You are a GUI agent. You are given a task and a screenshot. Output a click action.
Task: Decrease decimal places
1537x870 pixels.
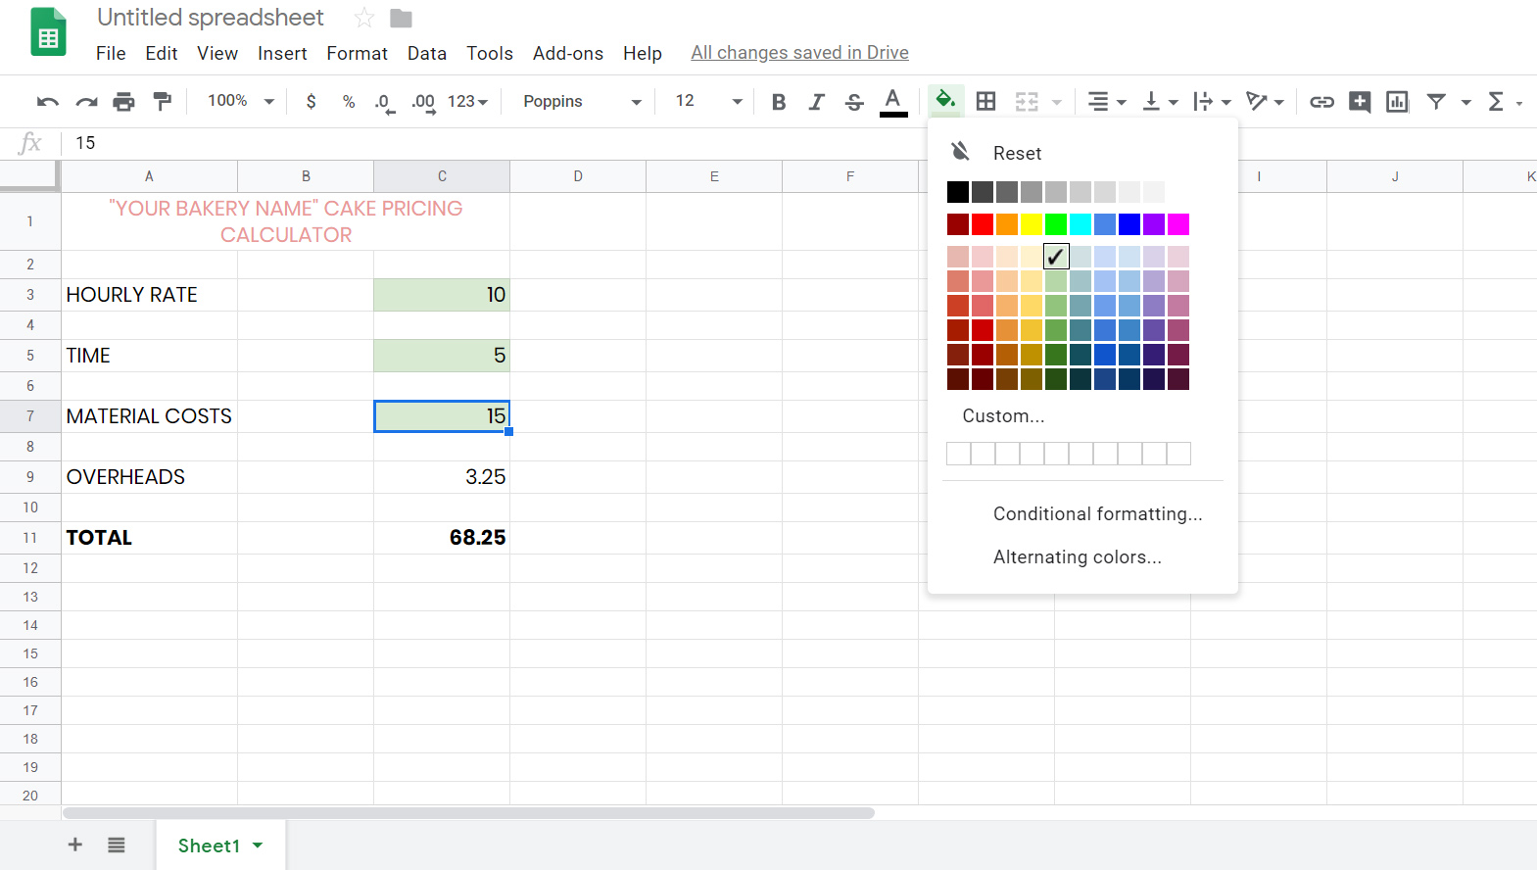(x=385, y=103)
